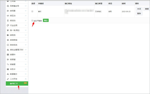
Task: Click the 微客服 chat icon
Action: point(8,64)
